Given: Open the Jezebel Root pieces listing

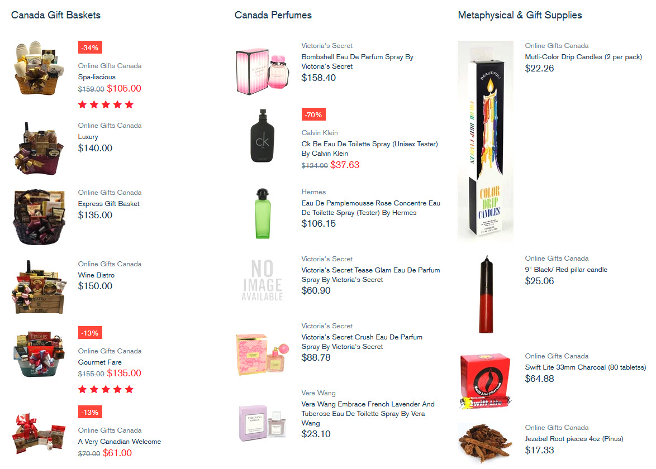Looking at the screenshot, I should coord(573,438).
